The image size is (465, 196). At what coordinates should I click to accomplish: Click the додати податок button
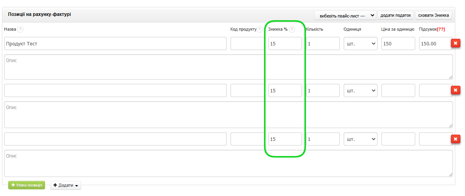click(395, 16)
